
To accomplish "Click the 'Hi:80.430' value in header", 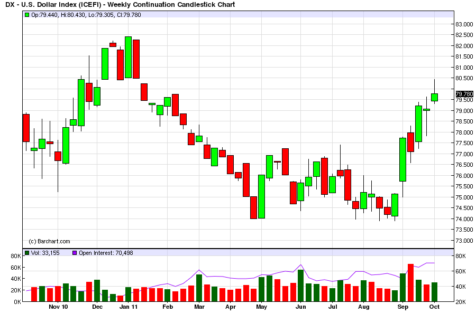I will 73,15.
